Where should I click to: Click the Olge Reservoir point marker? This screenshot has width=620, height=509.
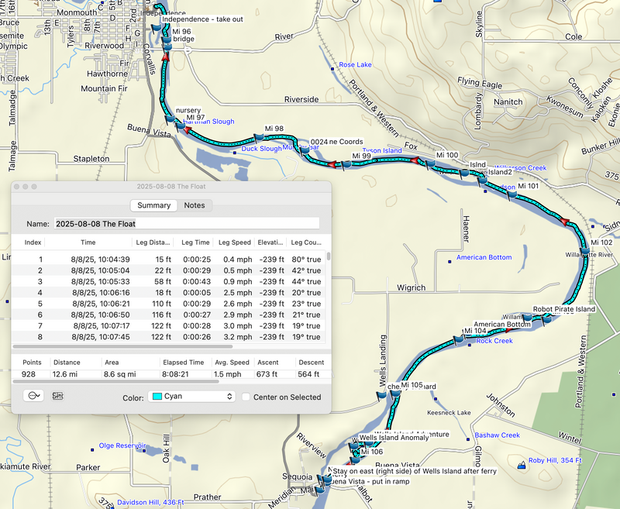click(92, 449)
